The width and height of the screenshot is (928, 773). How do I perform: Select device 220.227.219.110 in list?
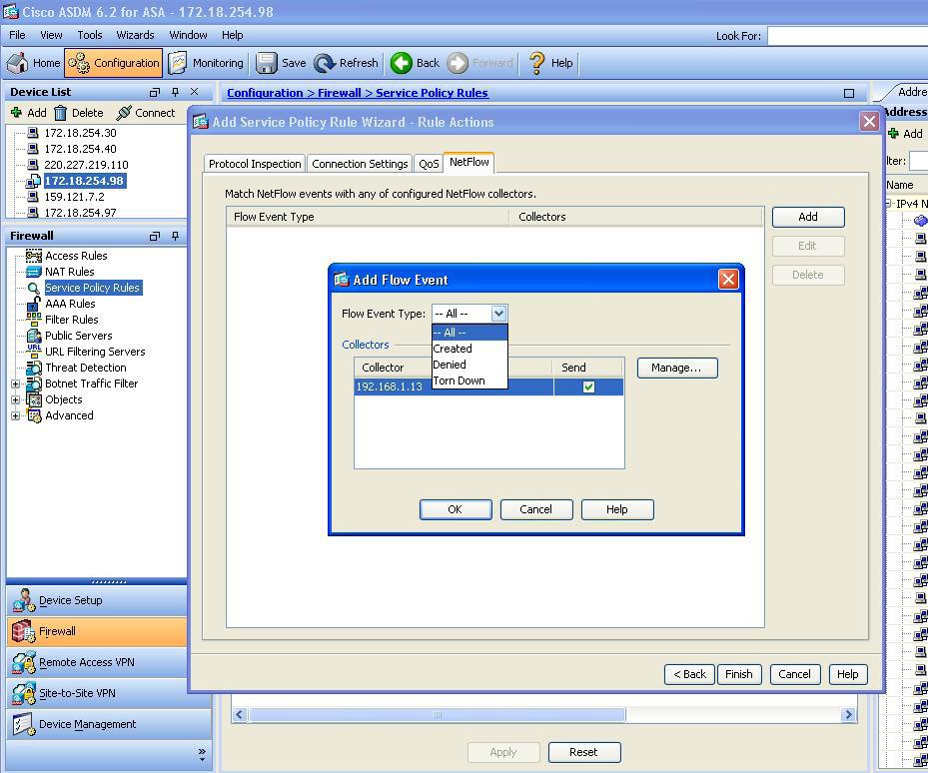pos(87,165)
